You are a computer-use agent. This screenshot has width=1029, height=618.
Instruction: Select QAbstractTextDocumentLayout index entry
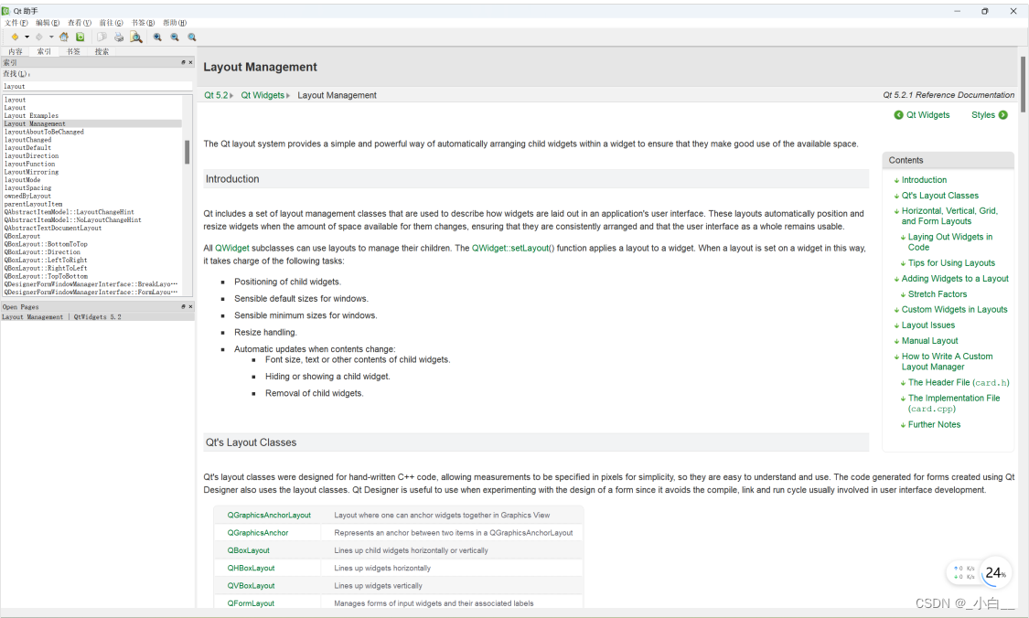53,228
